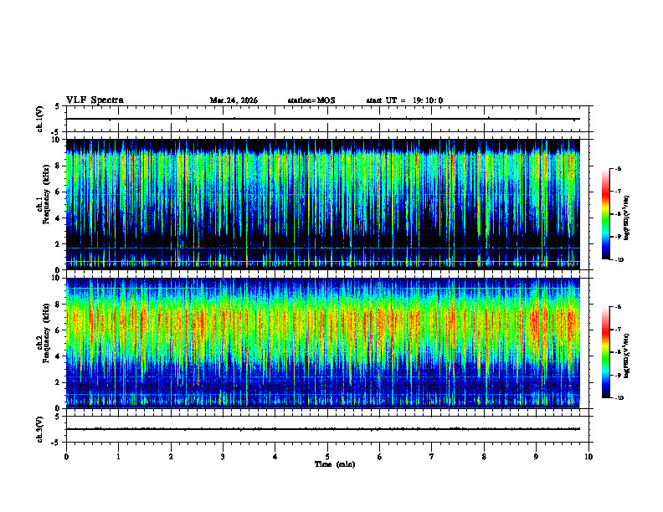The height and width of the screenshot is (512, 663).
Task: Click time axis tick label "3"
Action: pos(223,457)
